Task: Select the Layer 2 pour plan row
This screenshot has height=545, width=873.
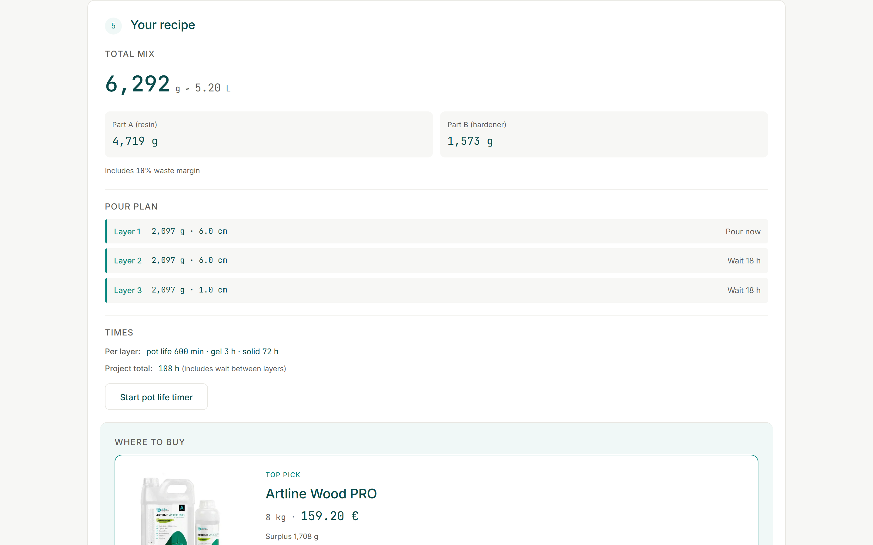Action: (436, 261)
